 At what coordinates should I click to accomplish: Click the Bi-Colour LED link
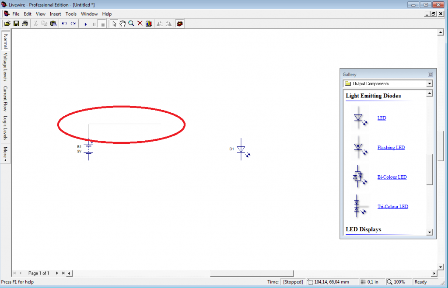tap(392, 177)
